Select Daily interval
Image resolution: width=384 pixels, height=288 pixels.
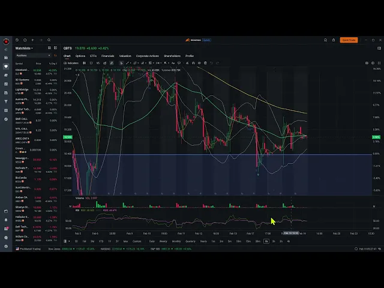point(152,241)
